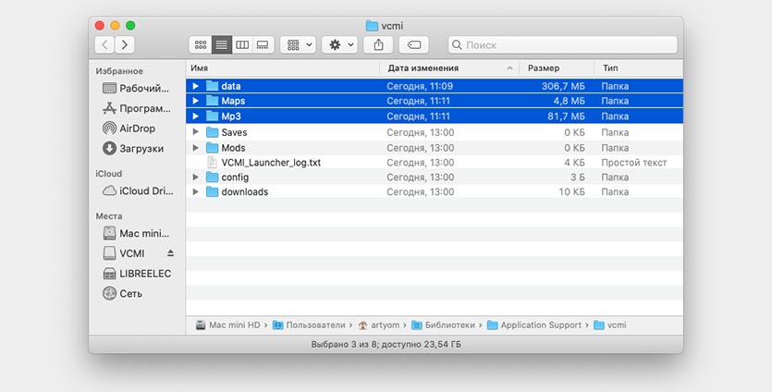Switch to column view mode
Screen dimensions: 772x392
pos(242,44)
